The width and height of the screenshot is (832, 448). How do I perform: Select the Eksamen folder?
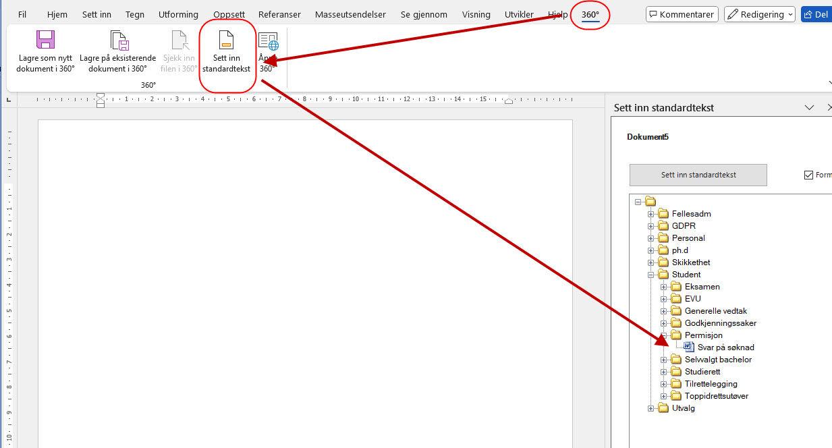pyautogui.click(x=696, y=287)
